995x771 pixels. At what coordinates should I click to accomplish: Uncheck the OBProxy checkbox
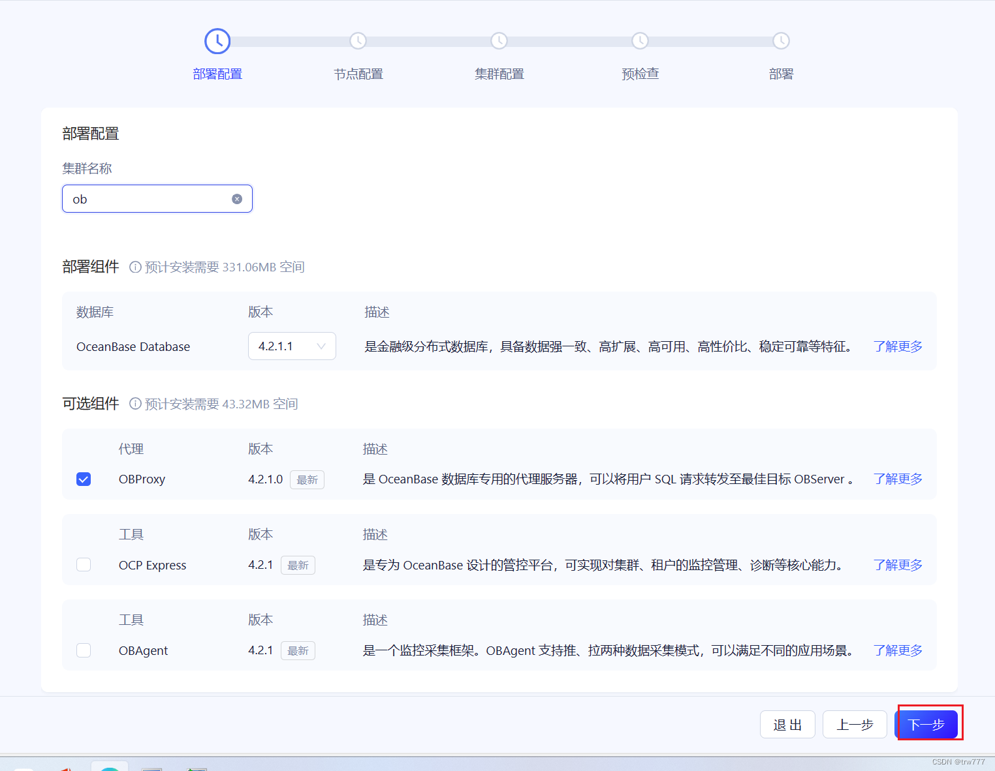[84, 479]
